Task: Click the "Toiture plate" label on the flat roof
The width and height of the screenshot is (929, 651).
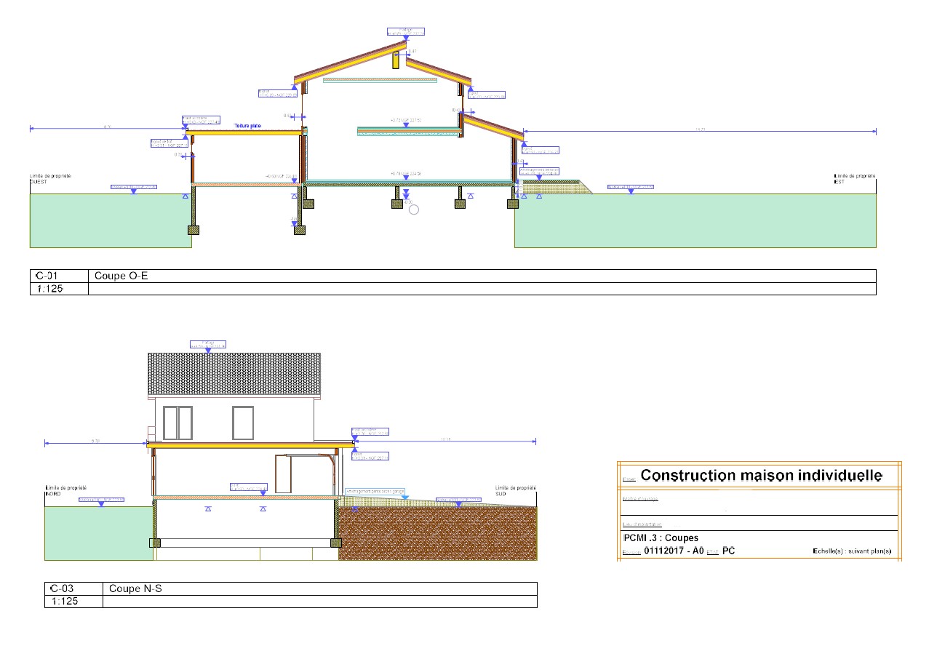Action: (247, 126)
